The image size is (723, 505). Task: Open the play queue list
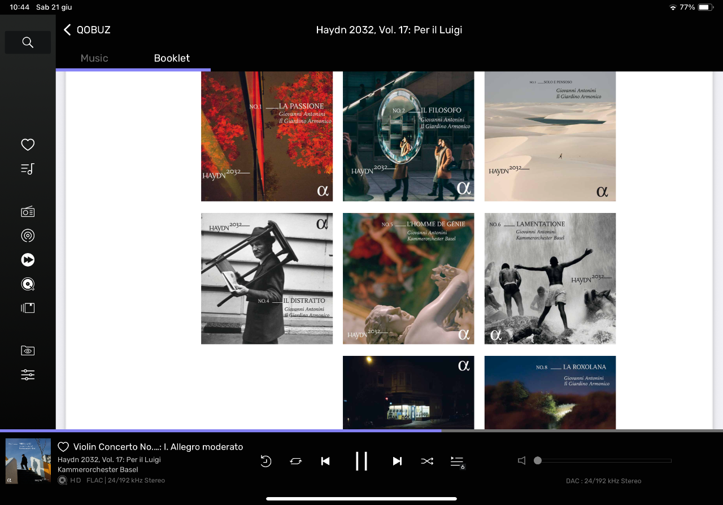458,462
